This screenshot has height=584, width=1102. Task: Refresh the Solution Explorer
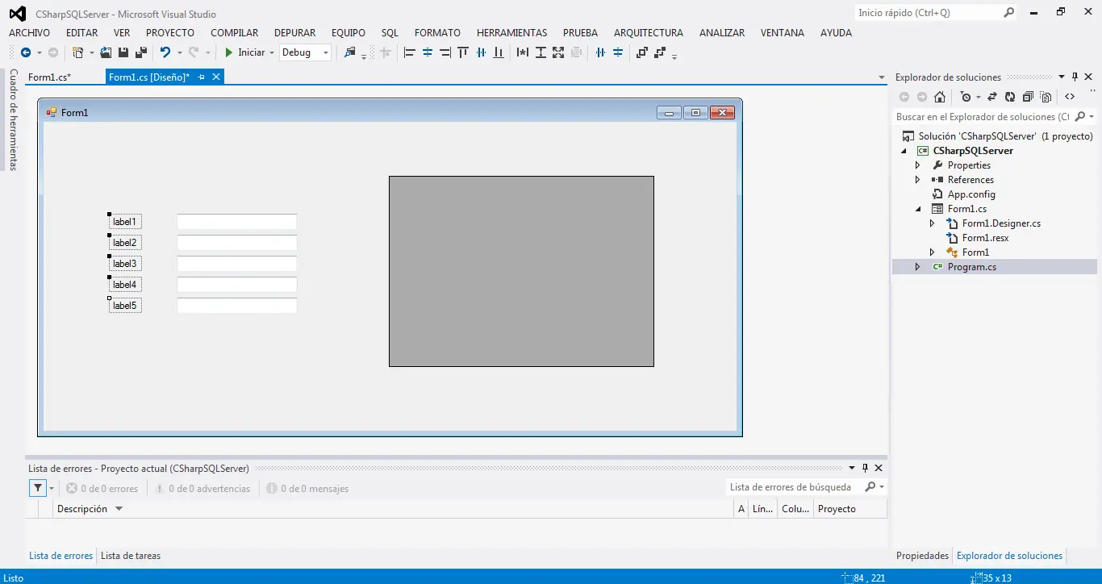1010,97
